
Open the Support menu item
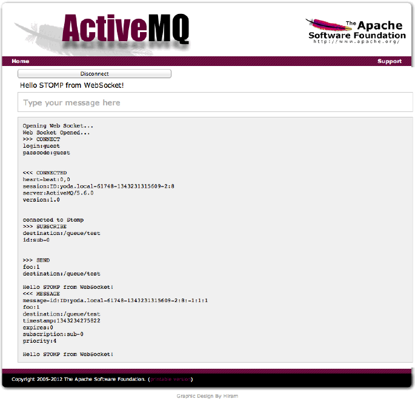390,61
